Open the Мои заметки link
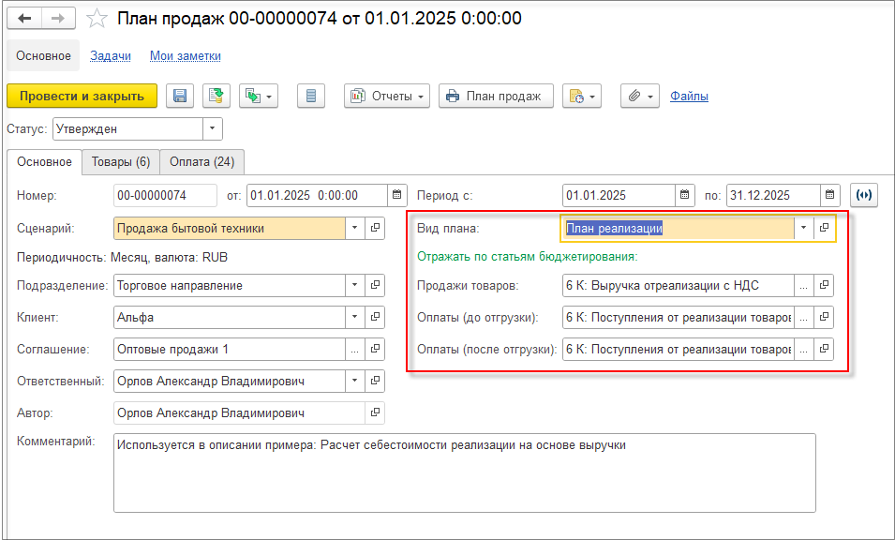The height and width of the screenshot is (540, 895). [186, 56]
